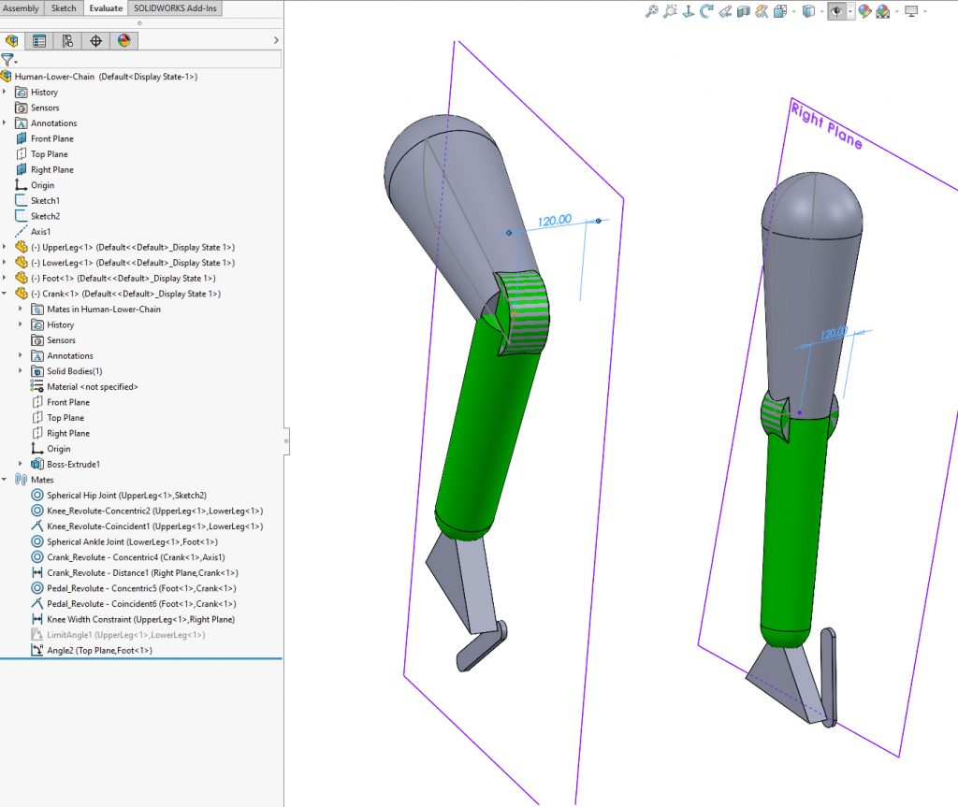Collapse the Mates folder
Image resolution: width=958 pixels, height=807 pixels.
coord(6,480)
